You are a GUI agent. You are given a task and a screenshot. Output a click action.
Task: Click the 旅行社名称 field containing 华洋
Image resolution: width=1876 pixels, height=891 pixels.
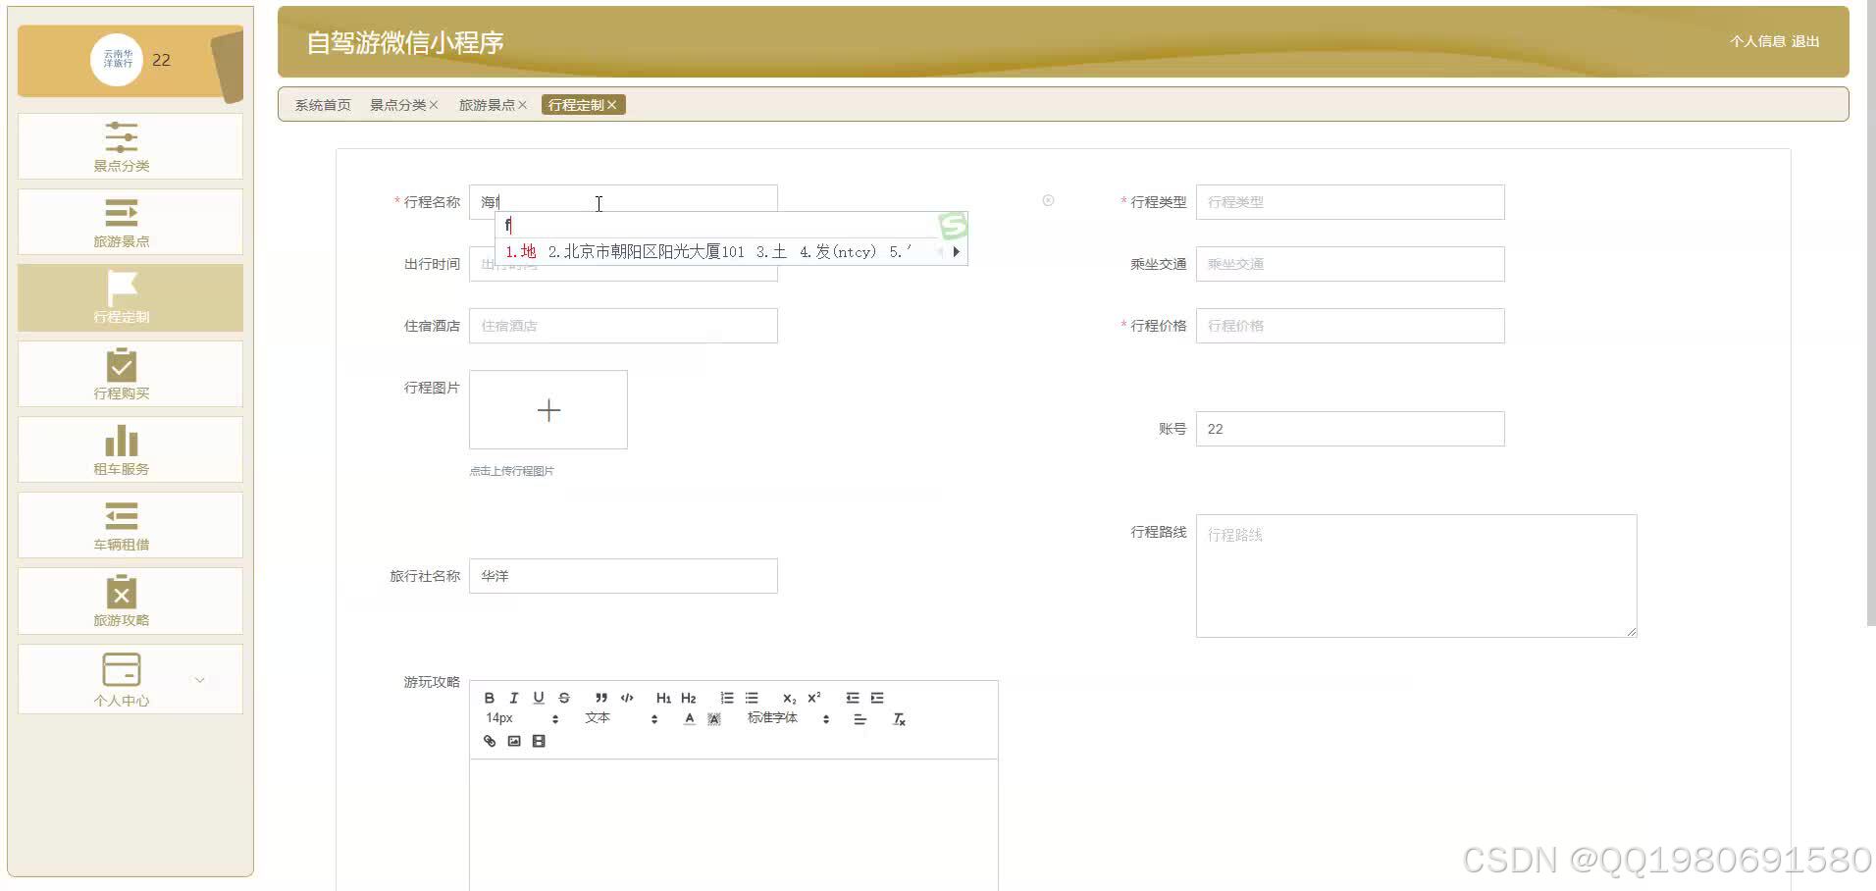pyautogui.click(x=623, y=576)
